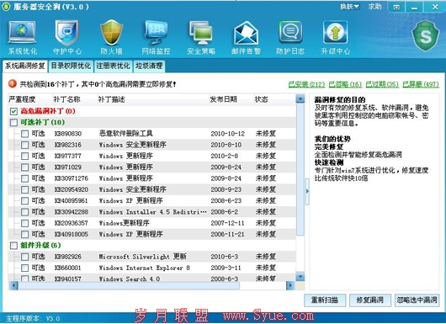Sort by 严重程度 column header

pyautogui.click(x=30, y=99)
